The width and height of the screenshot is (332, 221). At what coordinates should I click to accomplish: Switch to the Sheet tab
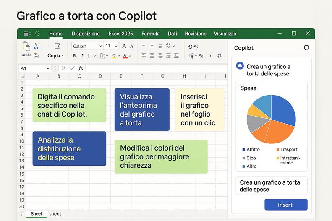37,213
